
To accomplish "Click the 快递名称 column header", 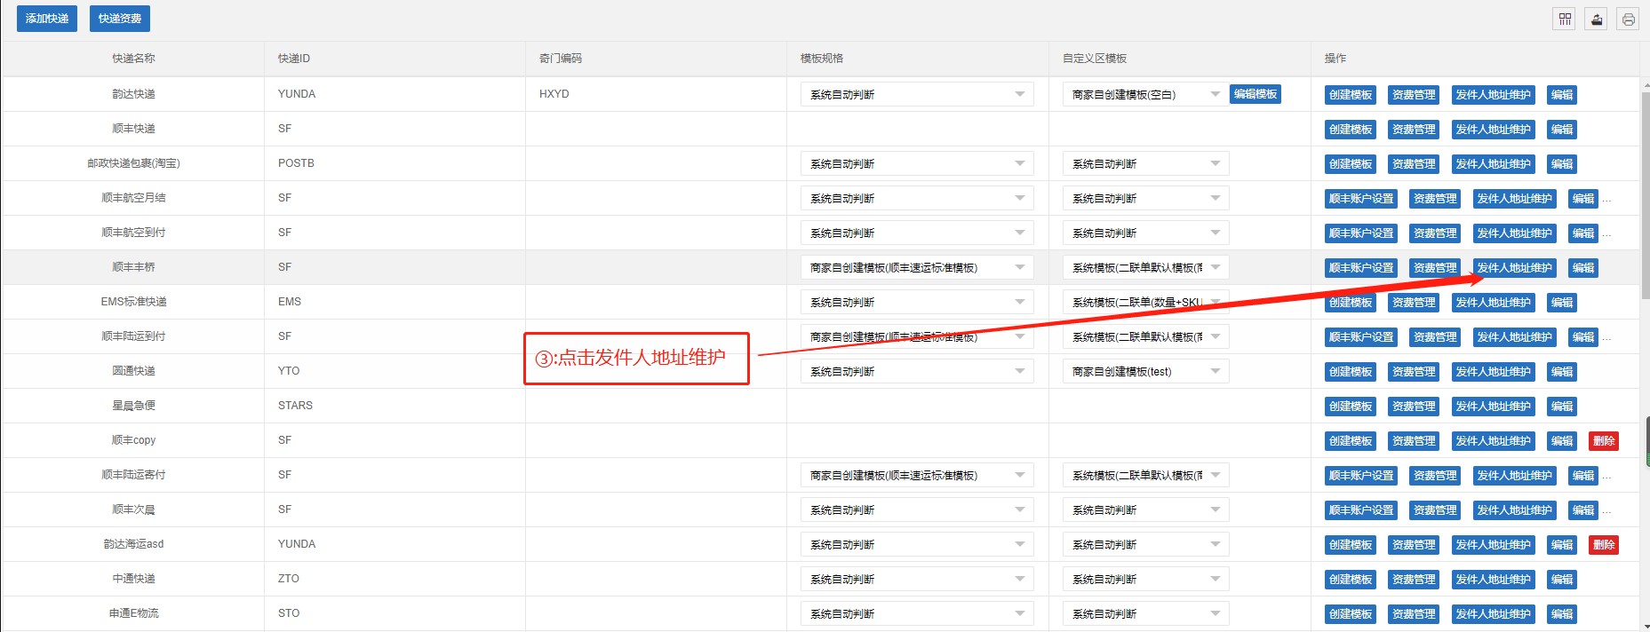I will 133,59.
